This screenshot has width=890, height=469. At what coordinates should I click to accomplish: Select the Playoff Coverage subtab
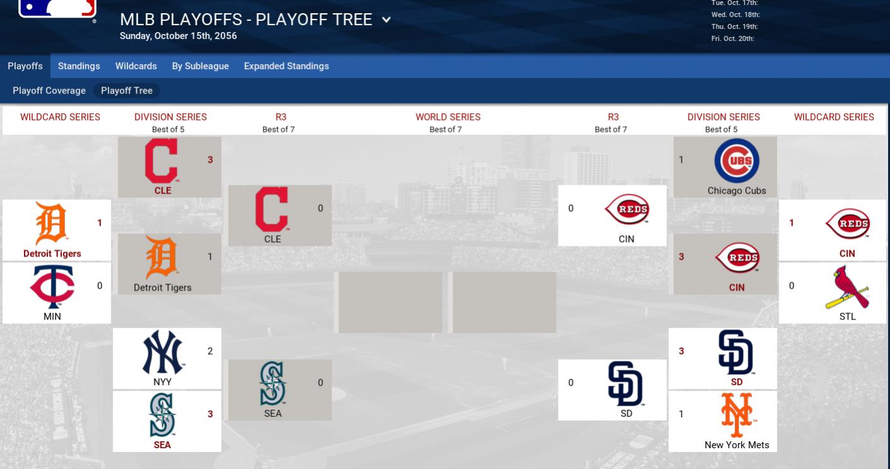(49, 91)
